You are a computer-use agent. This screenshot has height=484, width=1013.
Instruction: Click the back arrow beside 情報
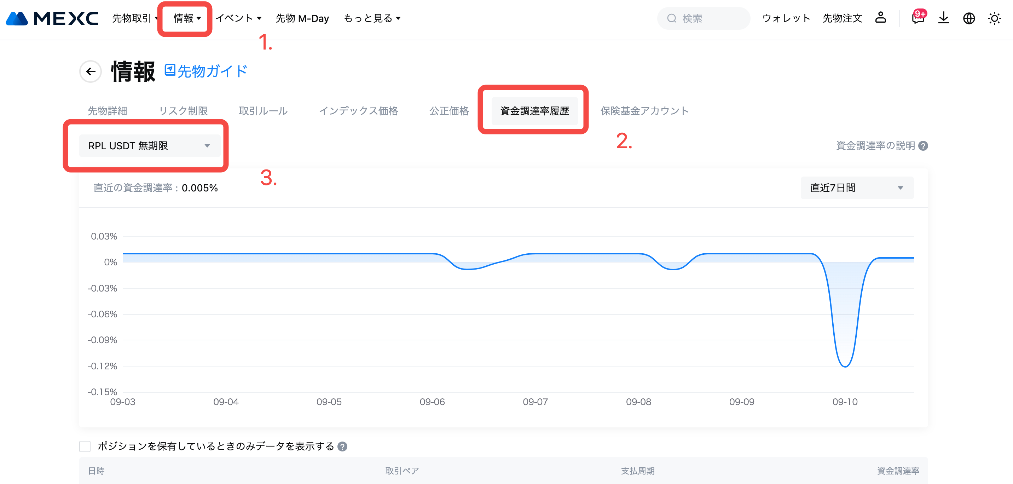[x=91, y=71]
